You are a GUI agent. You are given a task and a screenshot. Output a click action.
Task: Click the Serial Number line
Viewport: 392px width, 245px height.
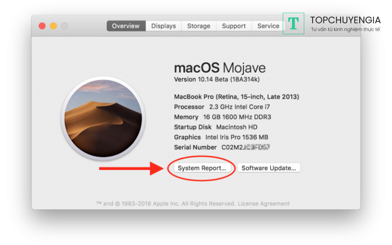(x=222, y=147)
